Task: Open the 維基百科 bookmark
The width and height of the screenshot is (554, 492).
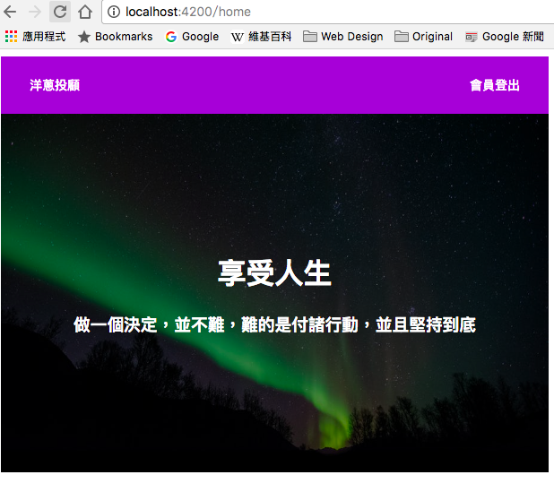Action: 261,37
